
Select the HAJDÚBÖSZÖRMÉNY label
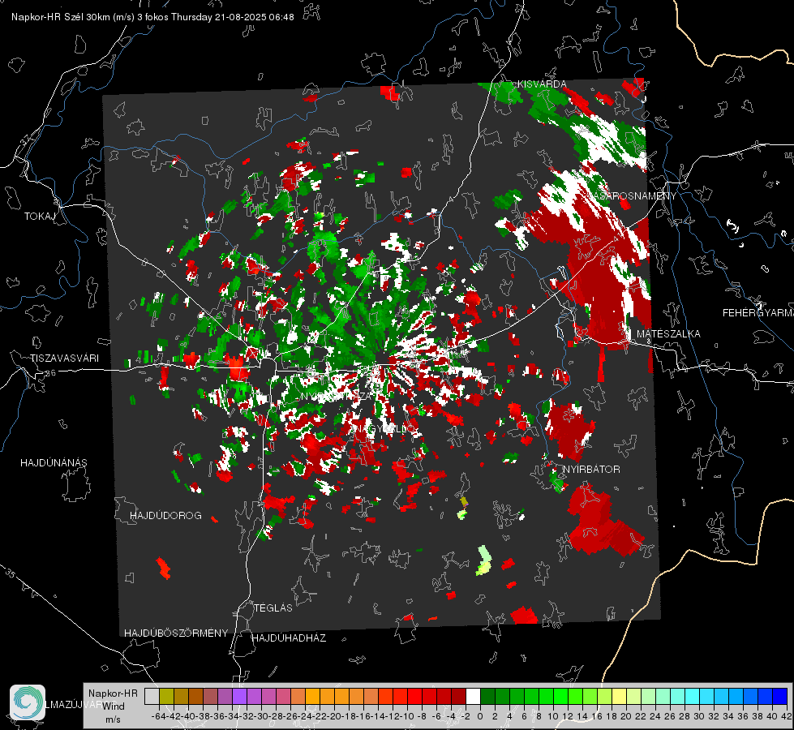point(176,633)
